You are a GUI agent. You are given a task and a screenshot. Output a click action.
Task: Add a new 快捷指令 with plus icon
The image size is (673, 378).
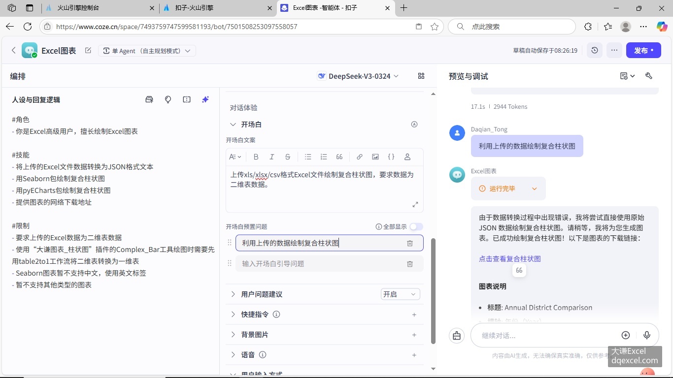pos(414,315)
